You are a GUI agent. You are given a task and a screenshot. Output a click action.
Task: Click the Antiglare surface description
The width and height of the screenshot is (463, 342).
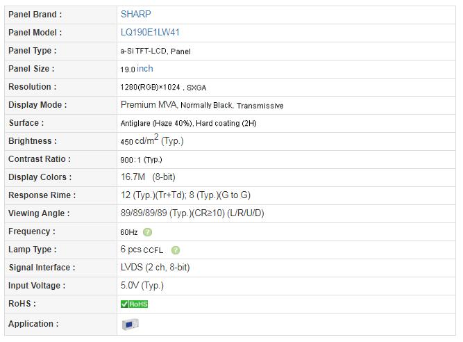pyautogui.click(x=188, y=123)
